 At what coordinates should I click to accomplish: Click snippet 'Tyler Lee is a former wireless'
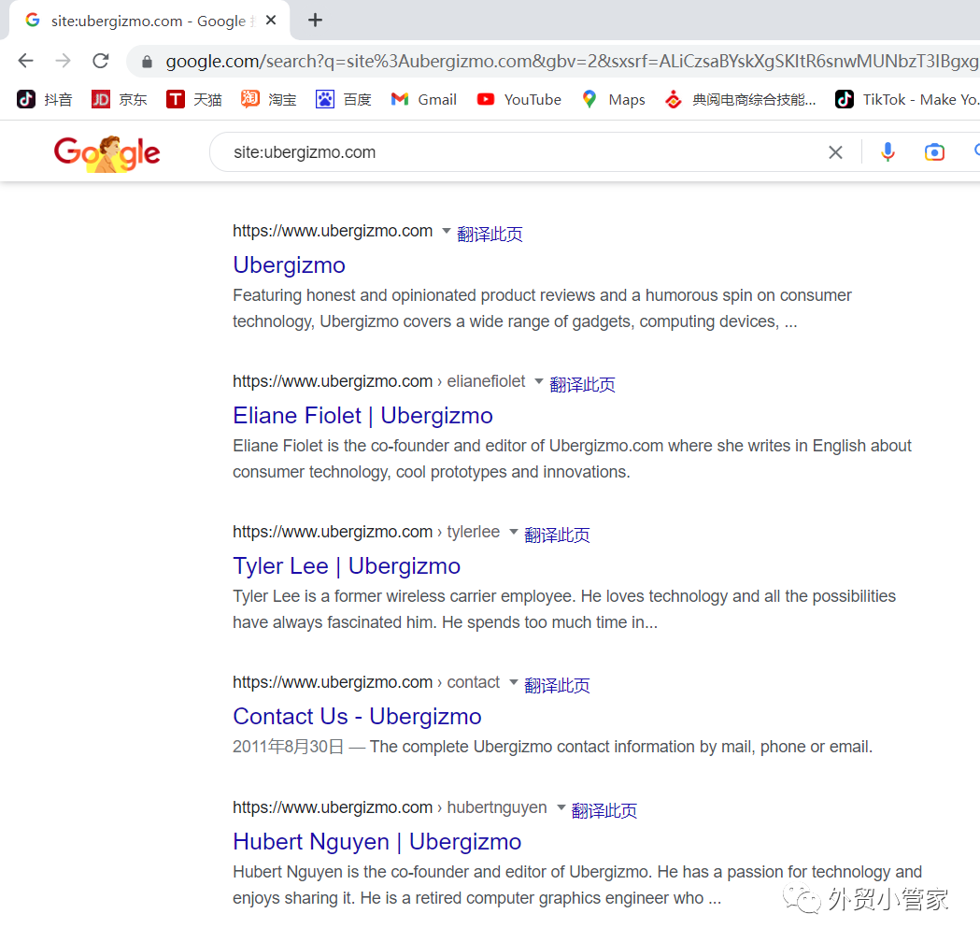click(x=563, y=609)
